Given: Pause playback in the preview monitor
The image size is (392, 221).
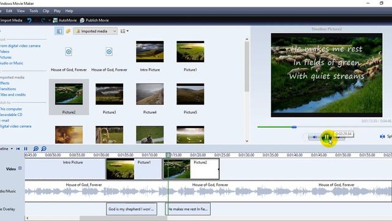Looking at the screenshot, I should pos(326,138).
